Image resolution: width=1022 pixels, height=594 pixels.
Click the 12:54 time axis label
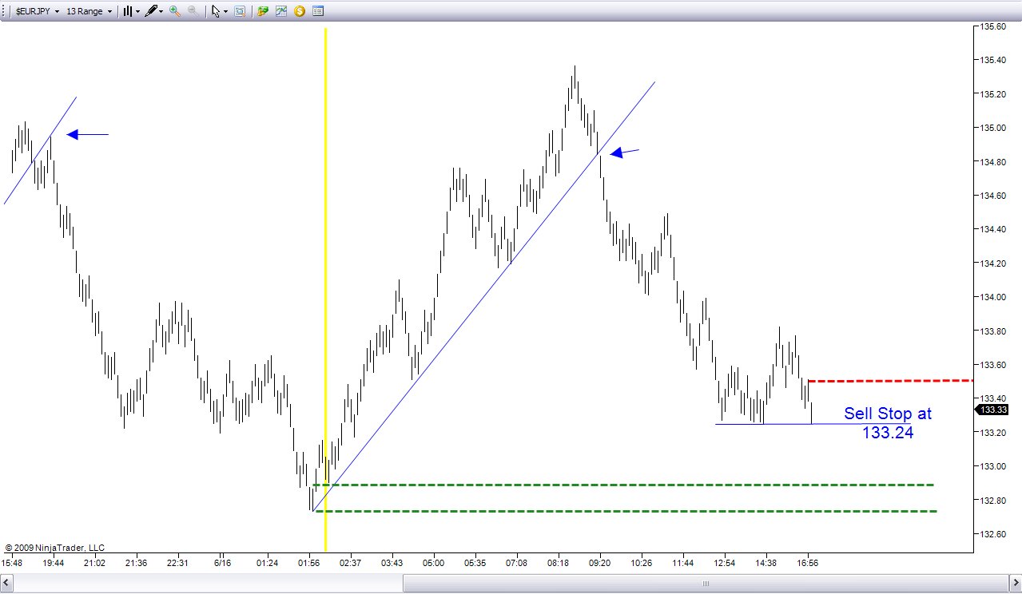coord(724,563)
